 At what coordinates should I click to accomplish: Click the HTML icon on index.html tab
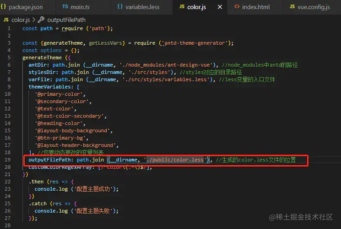[x=237, y=7]
